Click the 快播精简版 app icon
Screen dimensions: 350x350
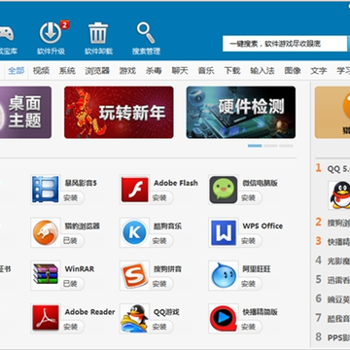(x=224, y=318)
